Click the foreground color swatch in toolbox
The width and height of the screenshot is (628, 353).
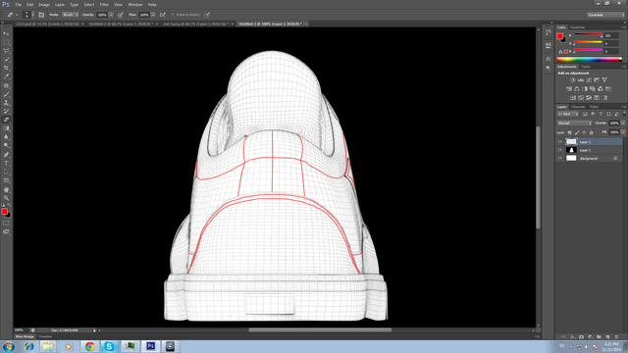[4, 212]
